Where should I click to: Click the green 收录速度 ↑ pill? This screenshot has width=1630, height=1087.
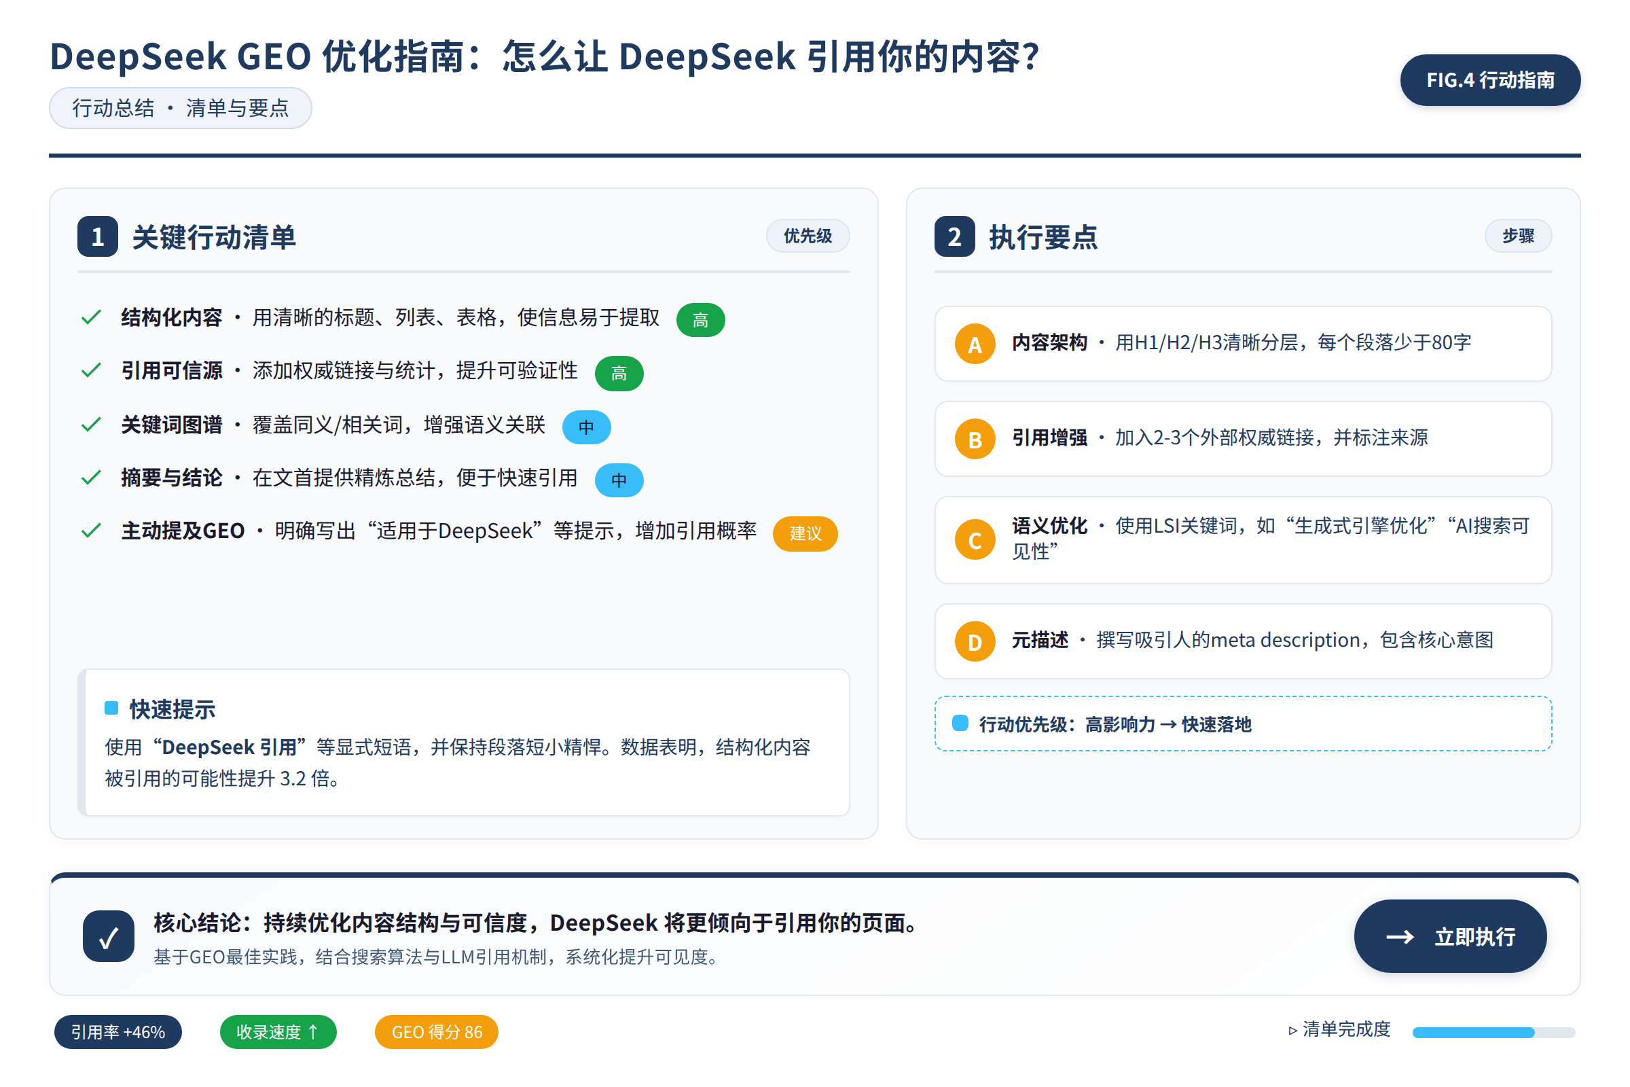[x=278, y=1031]
